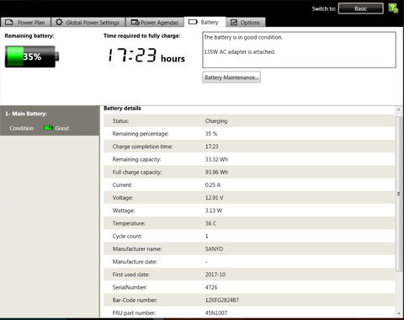
Task: Click the Bar-Code number value '1ZKFG2824B7'
Action: (222, 300)
